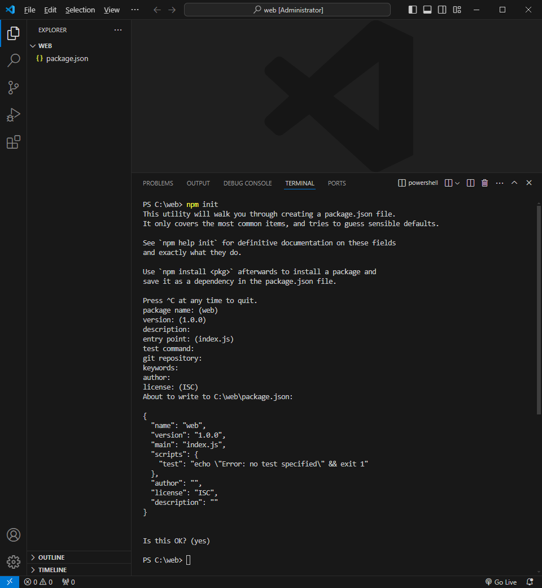Image resolution: width=542 pixels, height=588 pixels.
Task: Click 'Is this OK? (yes)' line
Action: pos(176,541)
